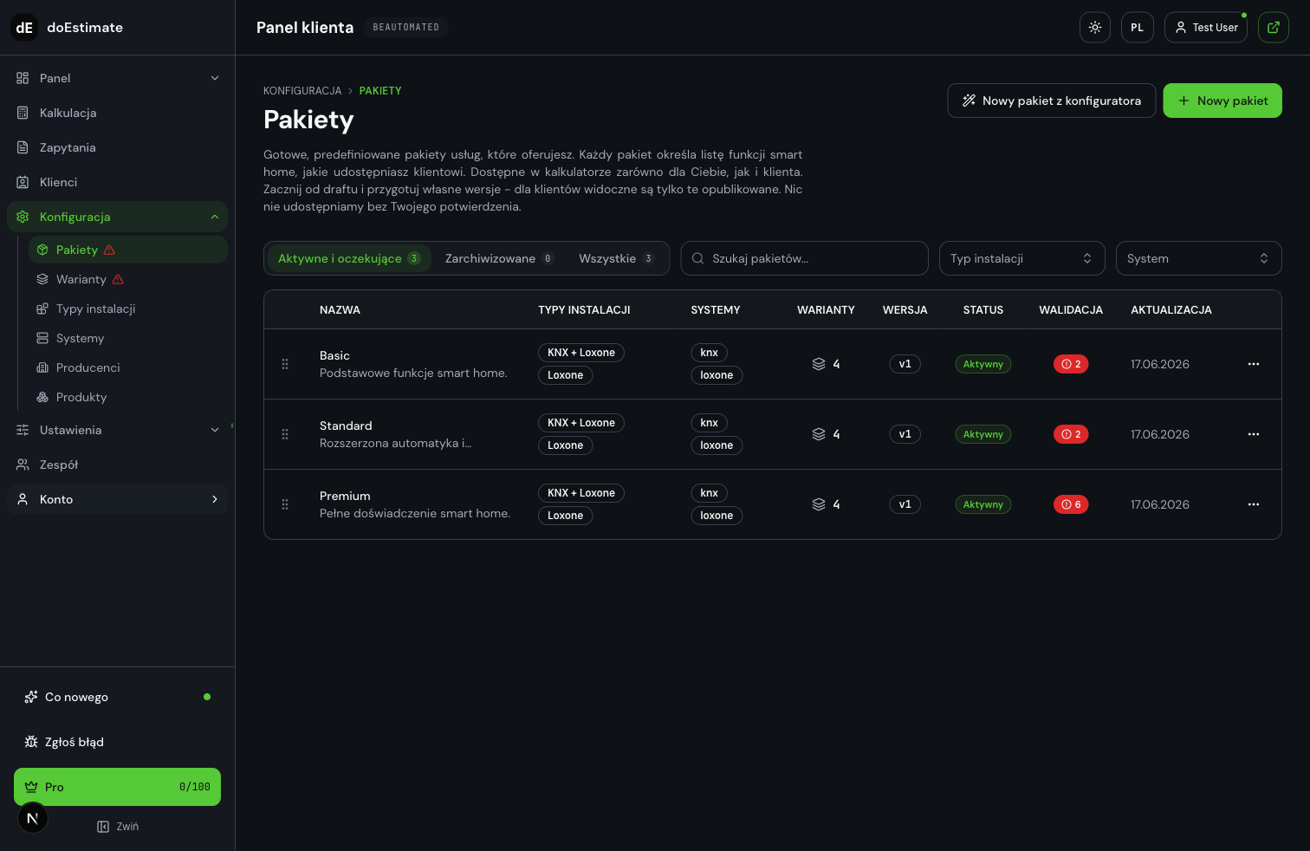Click the Nowy pakiet button
Viewport: 1310px width, 851px height.
click(x=1222, y=101)
